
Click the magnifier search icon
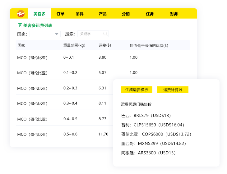(105, 34)
